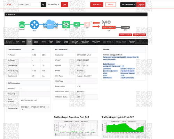
Task: Click the WiFi antenna signal icon above ONT
Action: click(x=104, y=22)
